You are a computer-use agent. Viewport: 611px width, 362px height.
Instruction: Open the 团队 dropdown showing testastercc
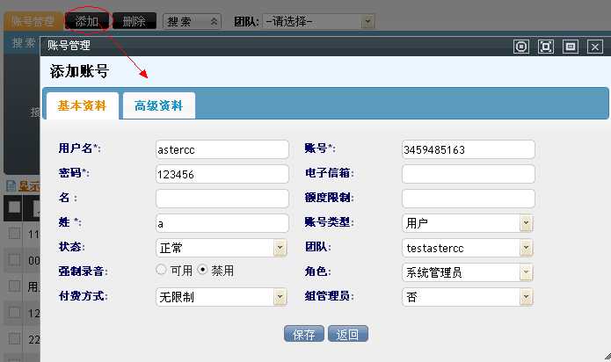(468, 248)
